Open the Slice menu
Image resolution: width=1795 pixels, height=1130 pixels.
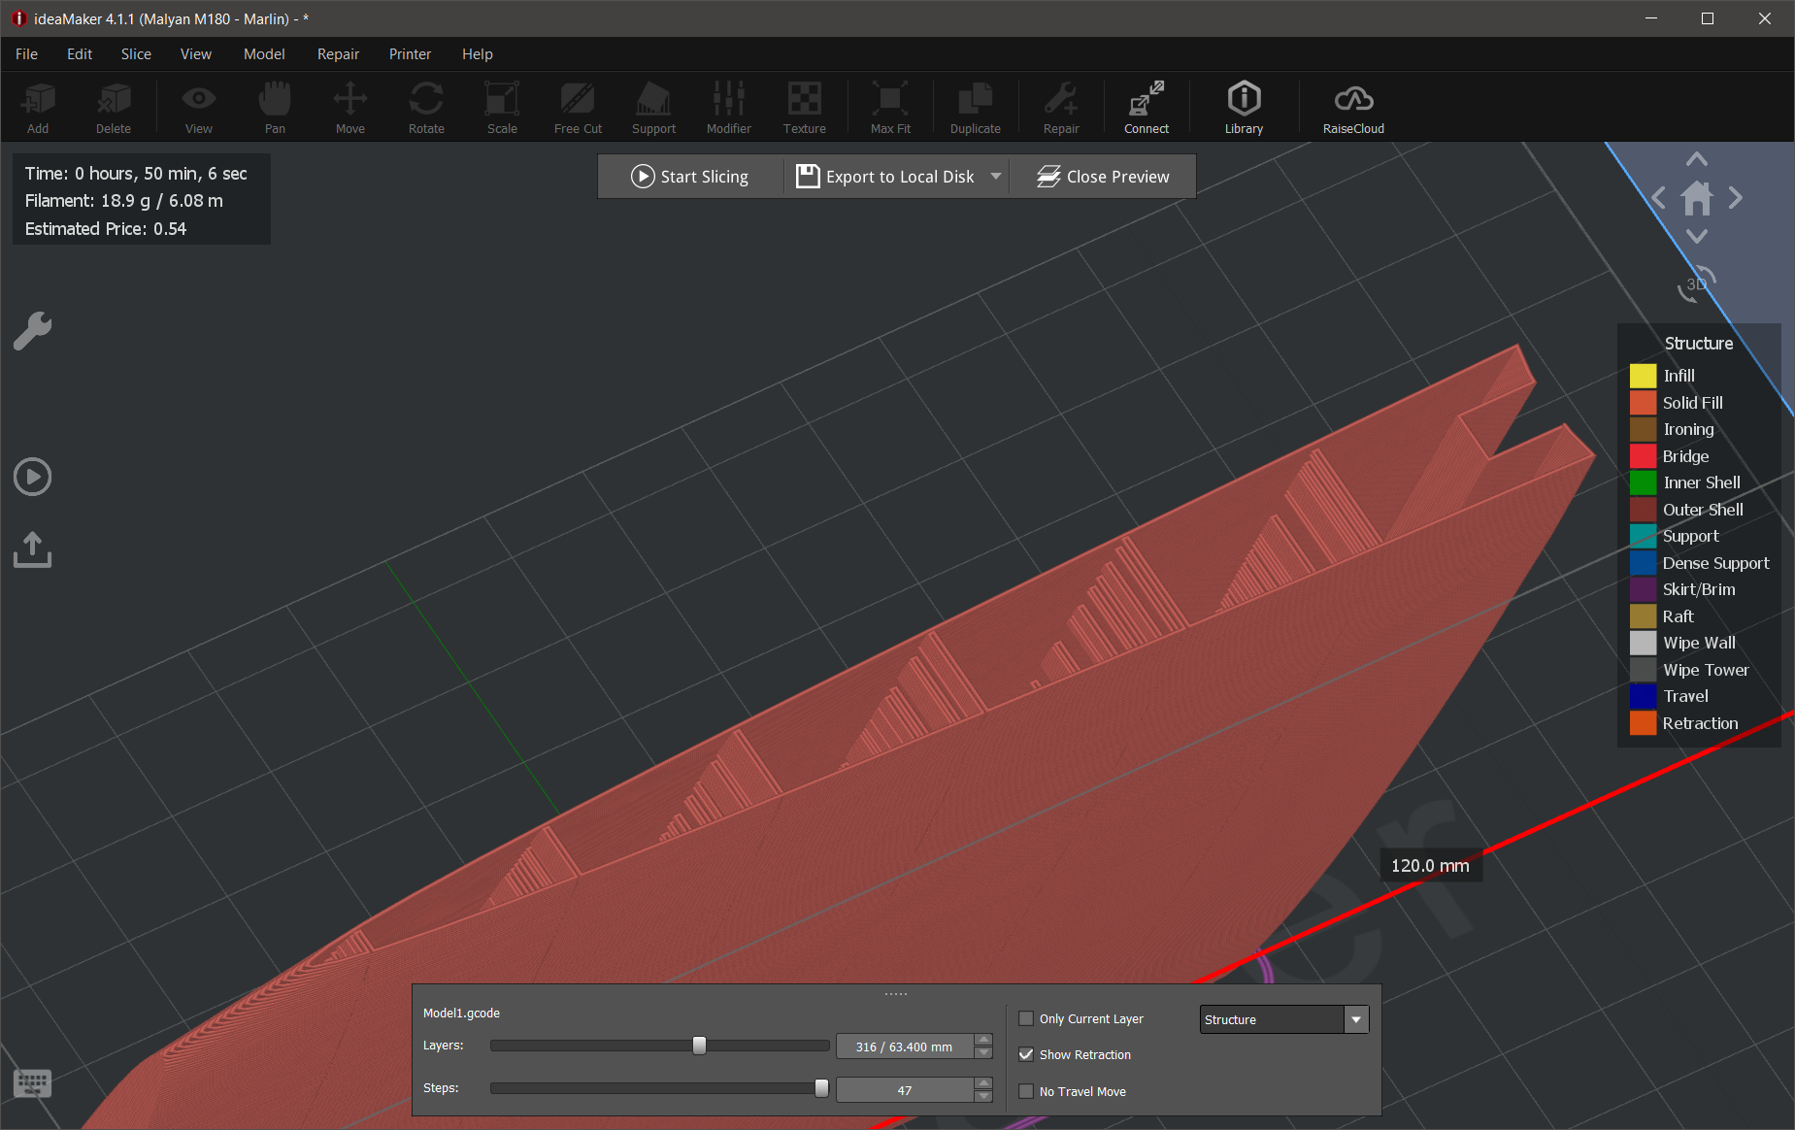click(x=136, y=54)
